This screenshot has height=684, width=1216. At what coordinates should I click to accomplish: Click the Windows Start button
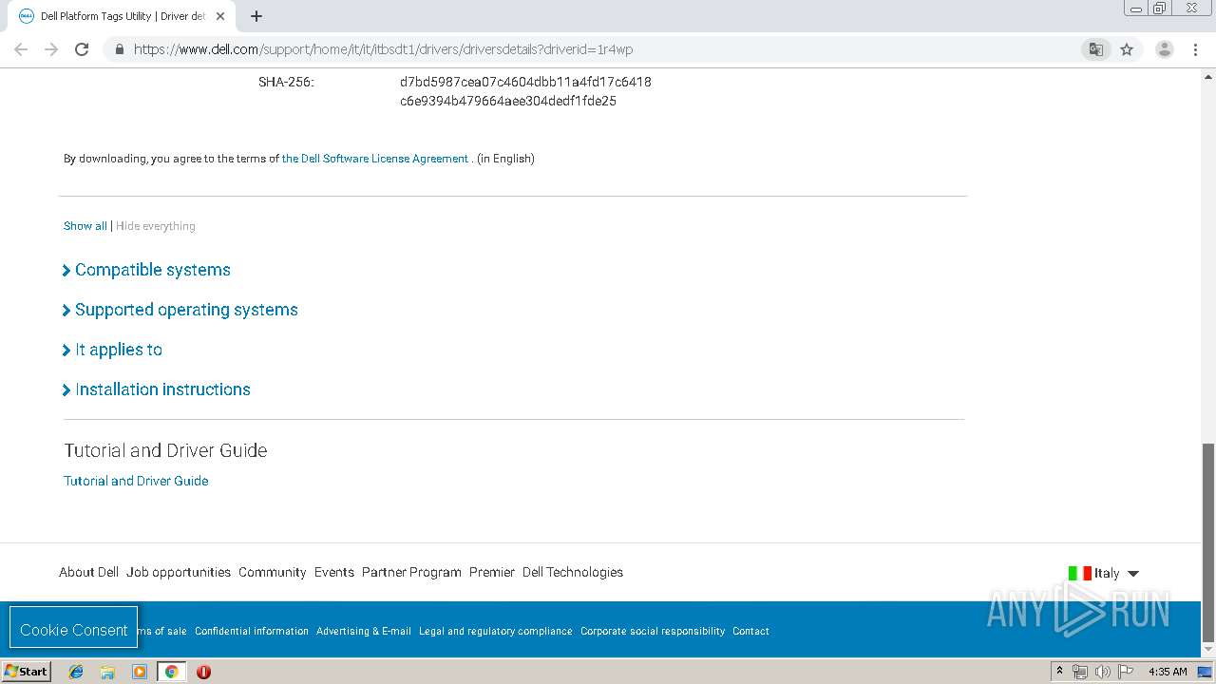(27, 671)
